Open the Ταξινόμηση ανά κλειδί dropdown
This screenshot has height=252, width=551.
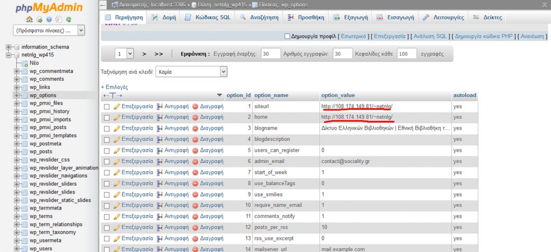(192, 72)
